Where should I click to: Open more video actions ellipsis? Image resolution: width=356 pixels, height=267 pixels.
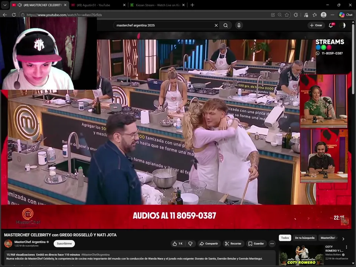tap(272, 244)
